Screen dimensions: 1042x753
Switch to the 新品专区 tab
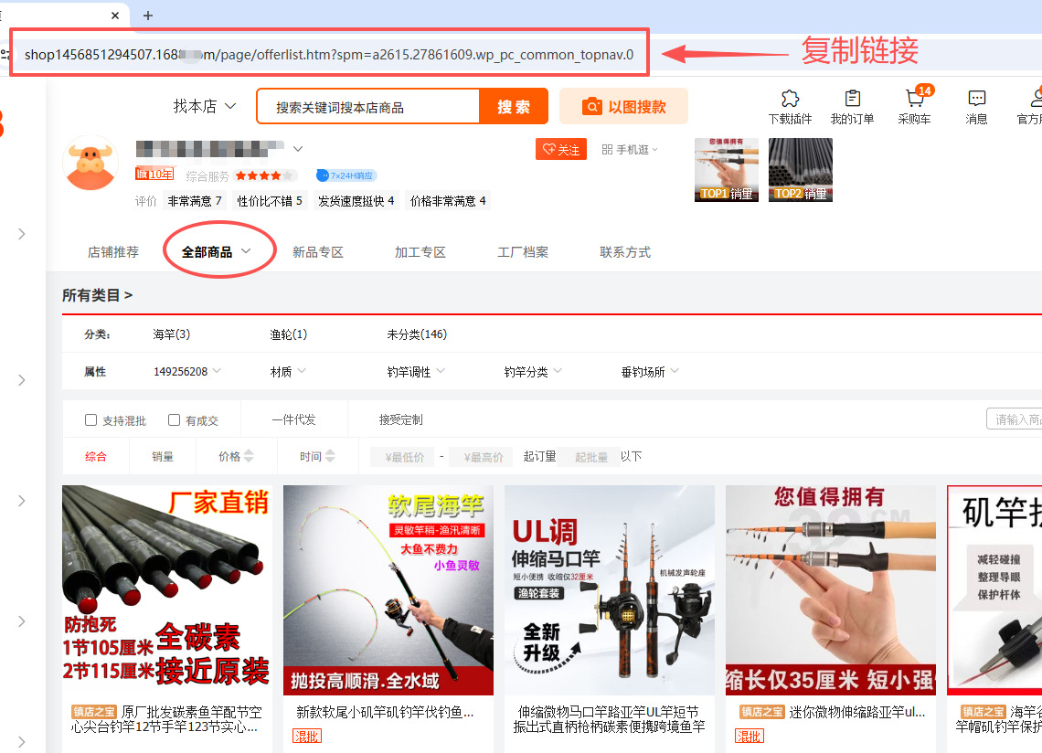point(318,252)
